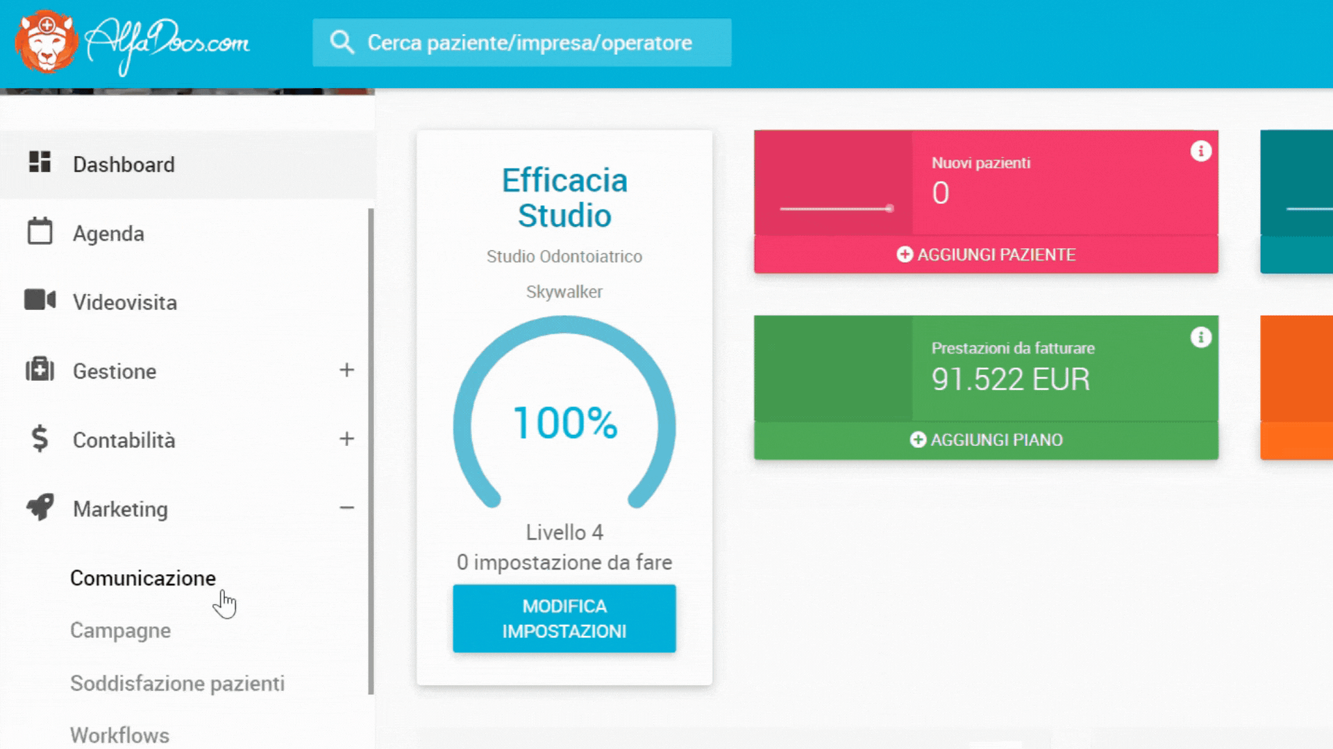Click plus icon beside AGGIUNGI PIANO
The width and height of the screenshot is (1333, 749).
(918, 440)
